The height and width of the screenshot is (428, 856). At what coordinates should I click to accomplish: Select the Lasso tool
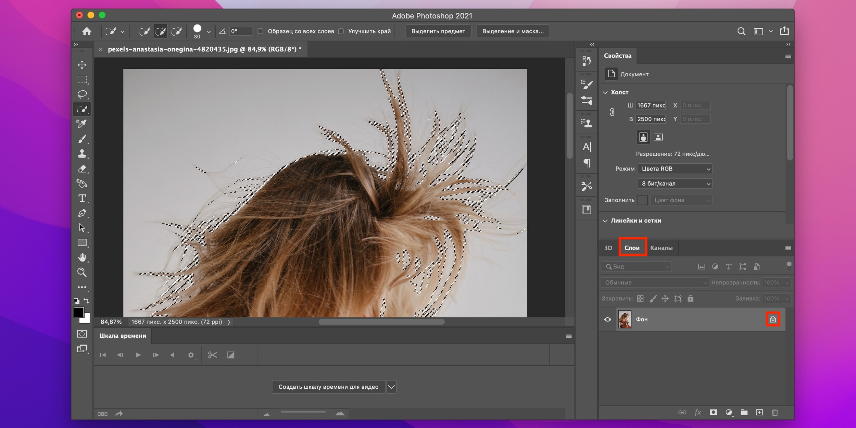tap(82, 95)
